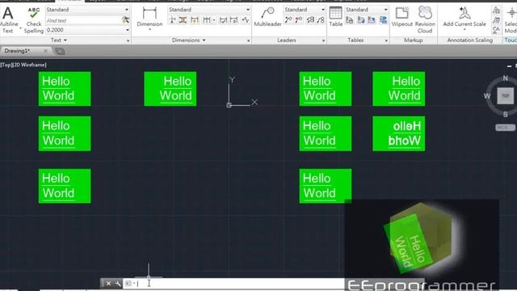The width and height of the screenshot is (517, 291).
Task: Click S on the ViewCube compass
Action: point(506,114)
